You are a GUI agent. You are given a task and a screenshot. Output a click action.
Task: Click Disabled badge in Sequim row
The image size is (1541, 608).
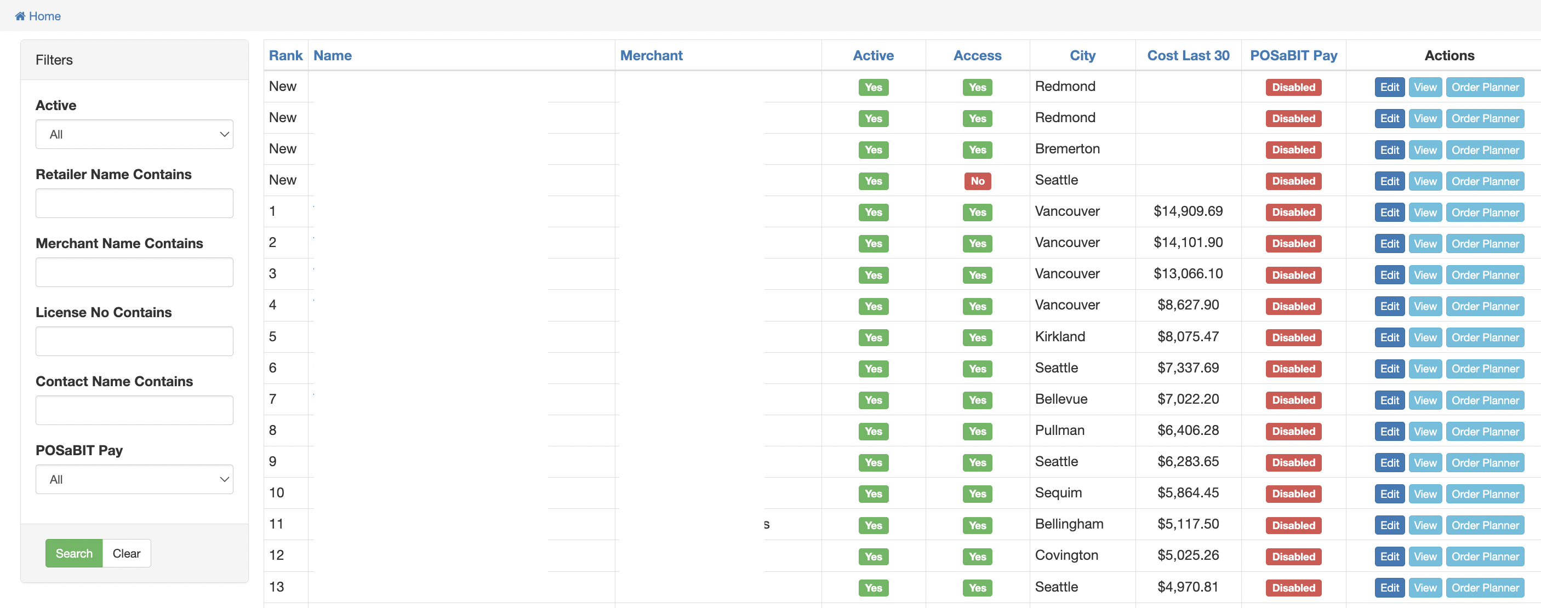pos(1293,494)
